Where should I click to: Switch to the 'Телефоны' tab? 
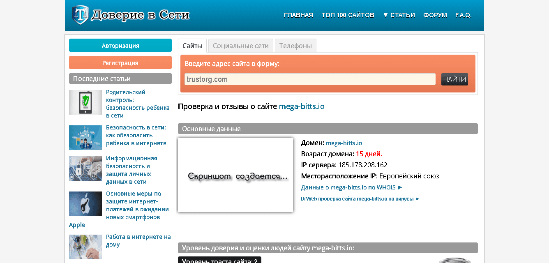[295, 46]
